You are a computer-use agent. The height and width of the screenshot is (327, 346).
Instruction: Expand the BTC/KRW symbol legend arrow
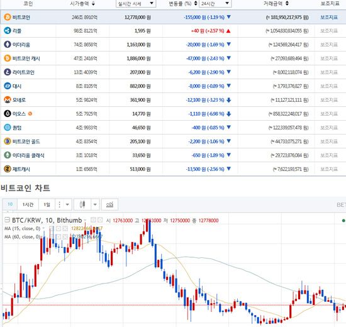pos(85,220)
